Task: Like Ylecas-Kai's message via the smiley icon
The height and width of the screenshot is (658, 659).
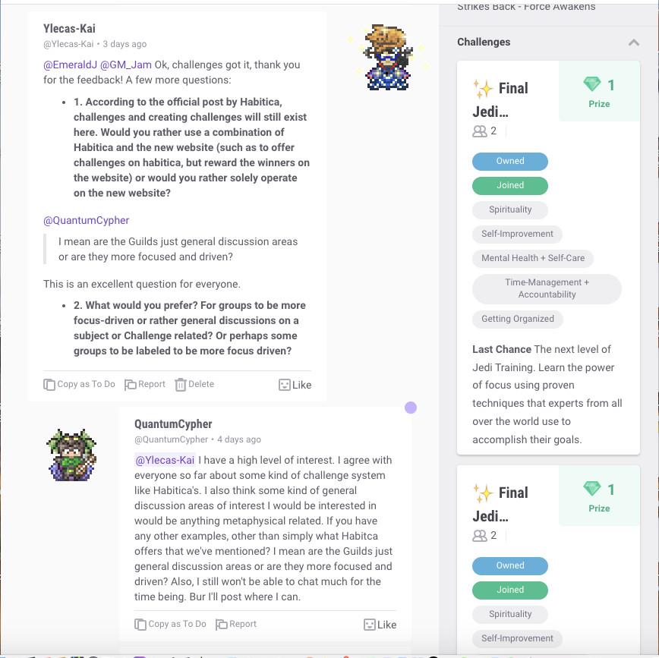Action: coord(285,385)
